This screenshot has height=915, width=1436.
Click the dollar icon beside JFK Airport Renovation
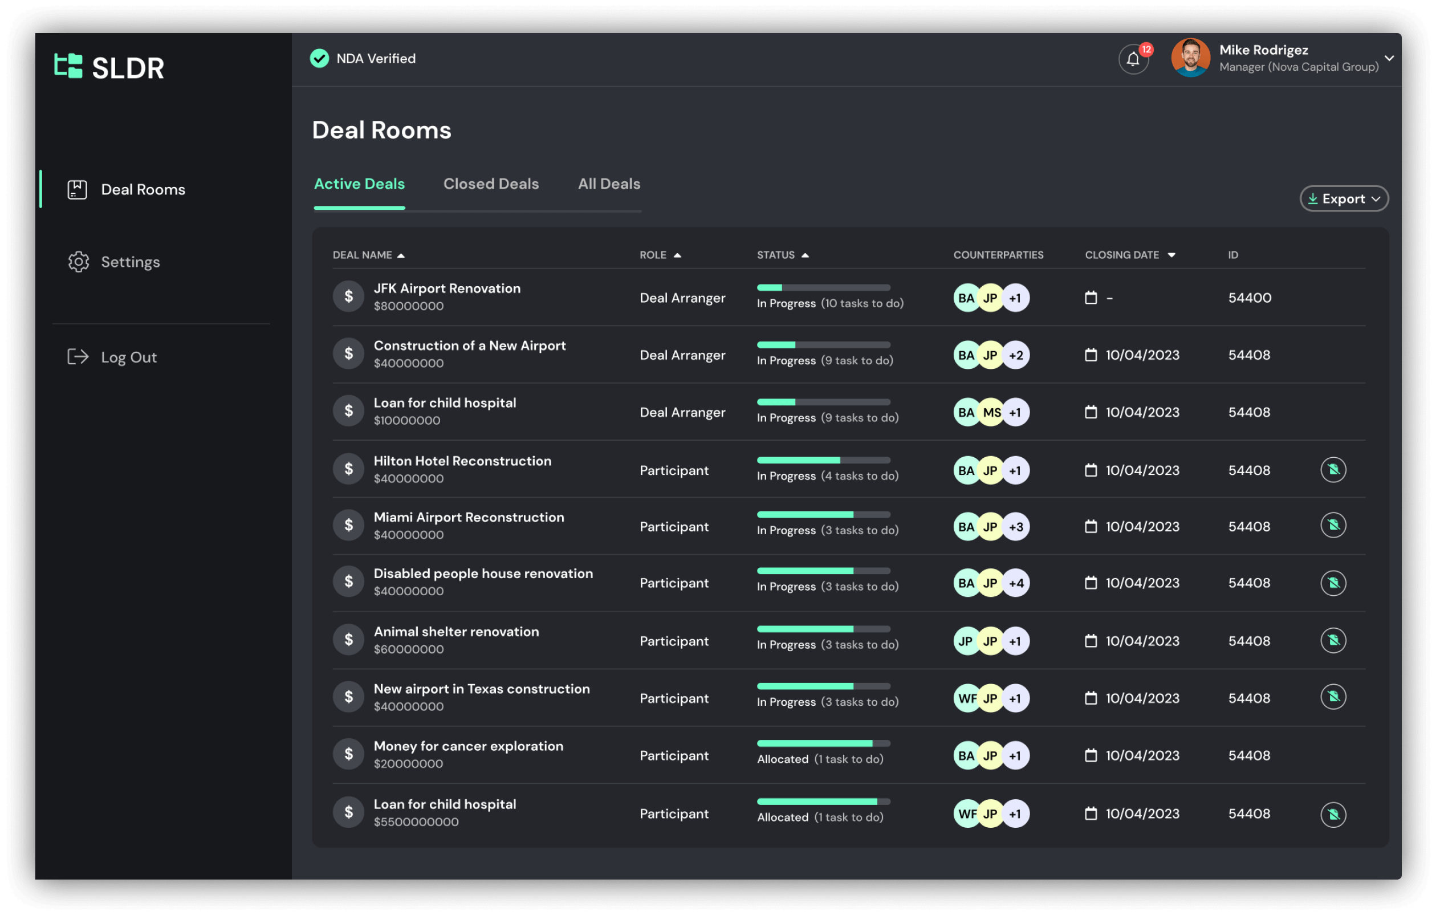tap(348, 296)
